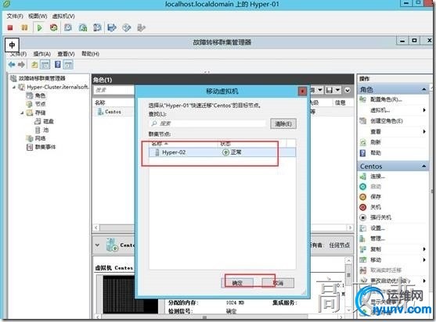Click the details panel vertical scrollbar
The image size is (436, 322).
point(348,286)
